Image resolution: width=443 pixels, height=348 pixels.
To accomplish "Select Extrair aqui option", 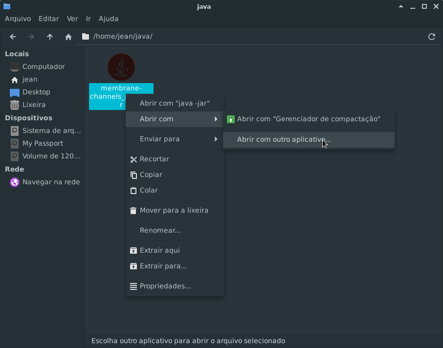I will pyautogui.click(x=159, y=250).
